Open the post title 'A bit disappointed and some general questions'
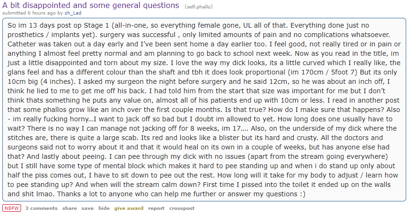This screenshot has height=215, width=409. 91,5
